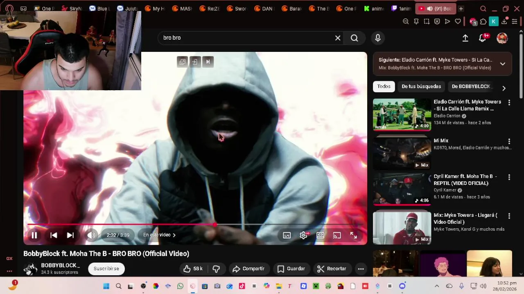The width and height of the screenshot is (524, 294).
Task: Toggle subtitles on the video player
Action: click(x=287, y=235)
